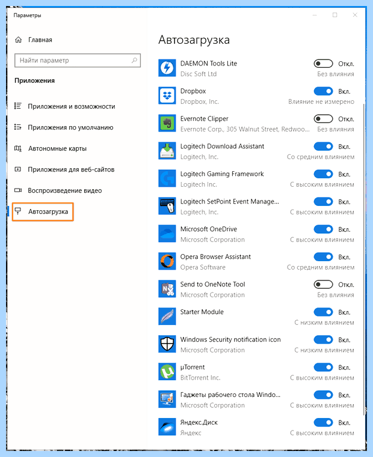The width and height of the screenshot is (373, 457).
Task: Click the DAEMON Tools Lite app icon
Action: pyautogui.click(x=167, y=68)
